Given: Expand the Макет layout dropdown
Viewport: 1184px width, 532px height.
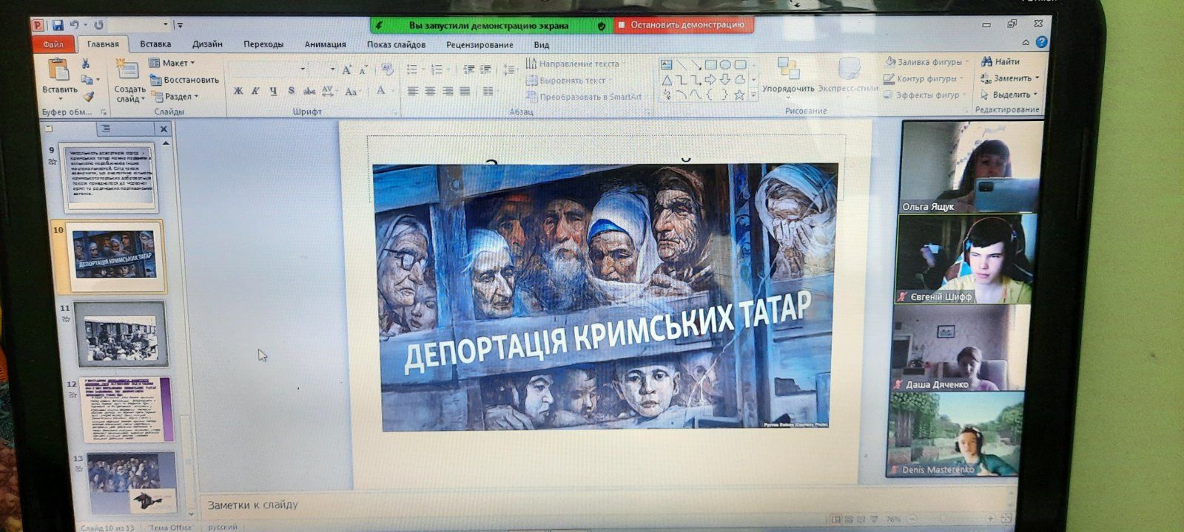Looking at the screenshot, I should click(173, 63).
